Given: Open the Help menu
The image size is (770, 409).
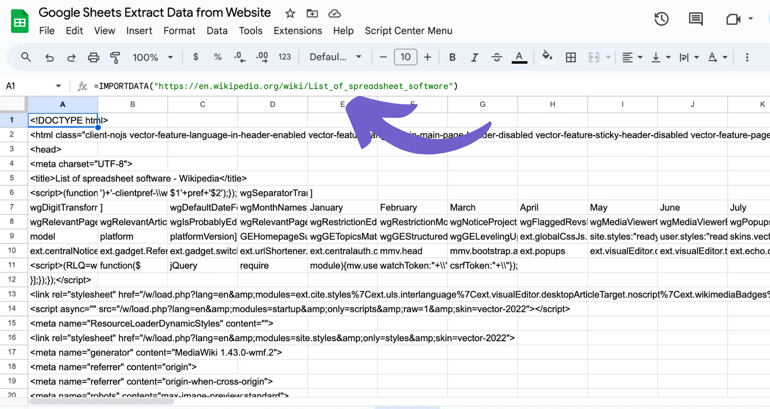Looking at the screenshot, I should tap(343, 31).
